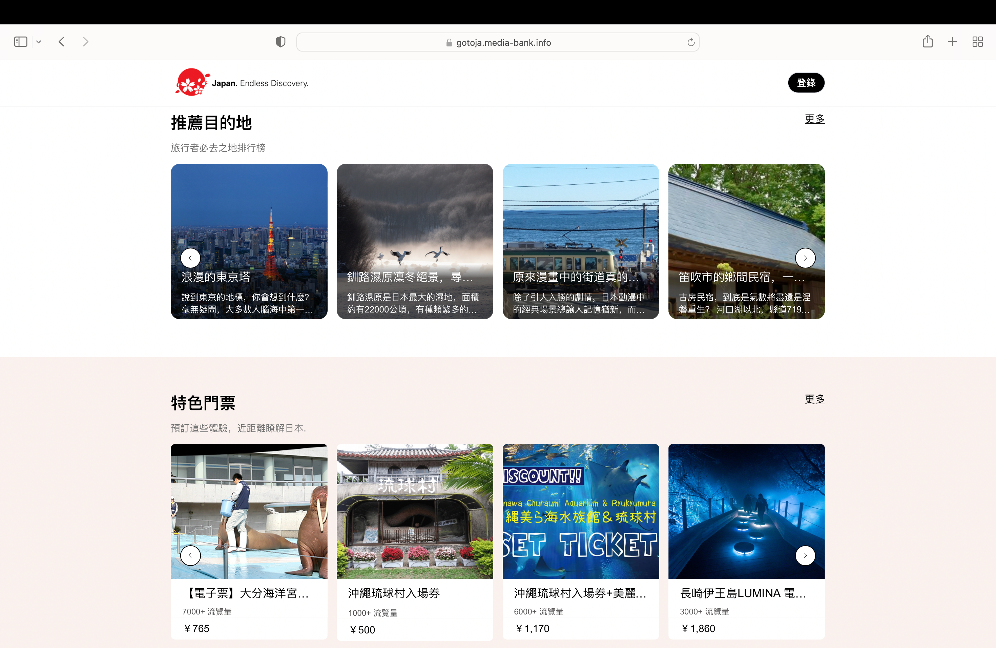Open a new tab with the plus icon
Viewport: 996px width, 648px height.
click(x=952, y=42)
